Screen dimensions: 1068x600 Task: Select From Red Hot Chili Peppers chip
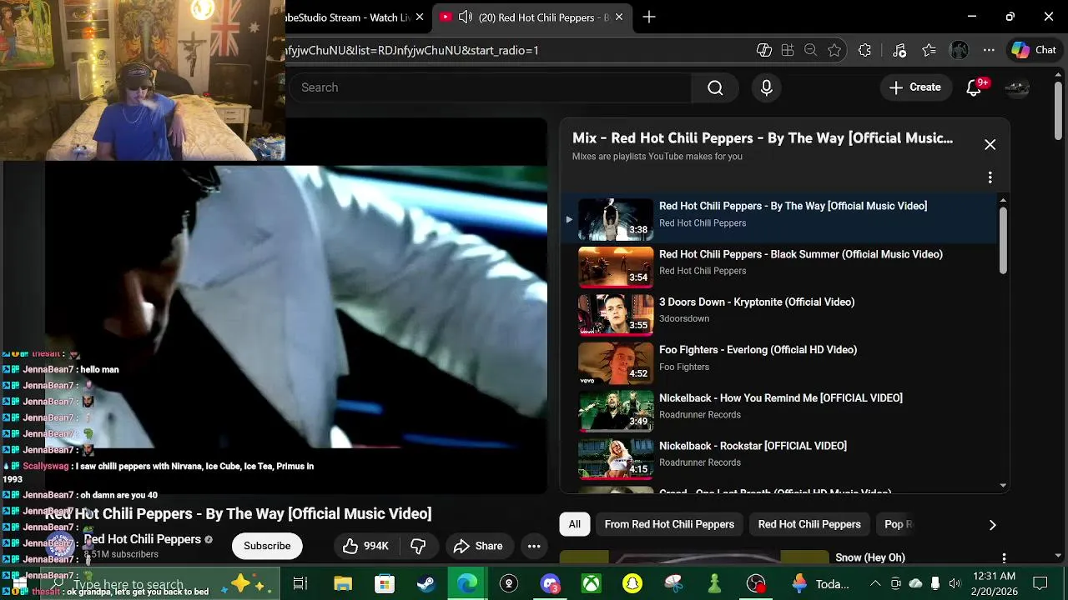pyautogui.click(x=669, y=524)
